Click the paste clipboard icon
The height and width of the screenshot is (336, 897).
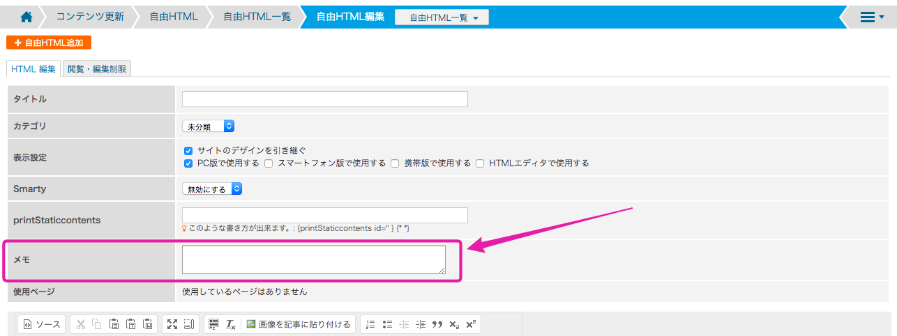(x=114, y=324)
